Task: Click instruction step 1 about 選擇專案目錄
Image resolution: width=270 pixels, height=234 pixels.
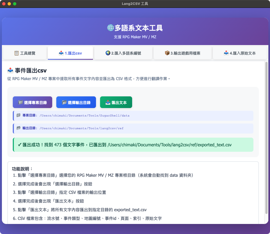Action: point(103,175)
